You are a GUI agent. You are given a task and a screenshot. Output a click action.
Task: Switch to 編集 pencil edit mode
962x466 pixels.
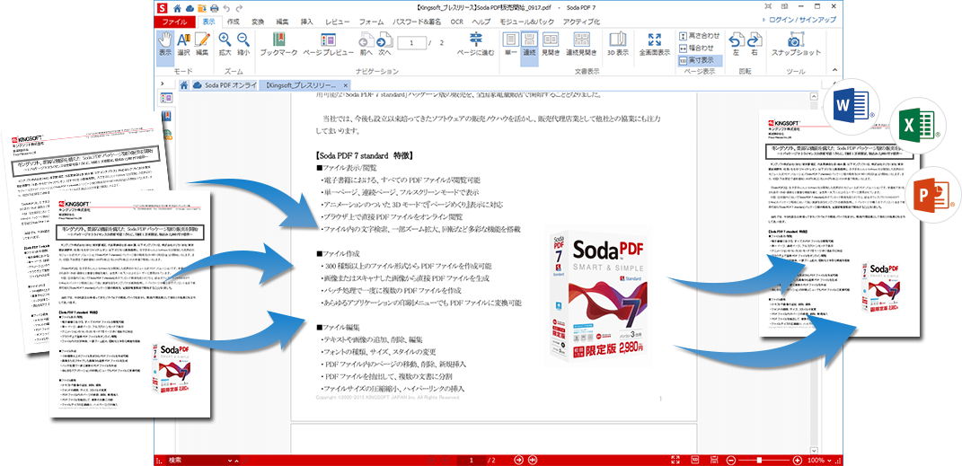(x=202, y=44)
